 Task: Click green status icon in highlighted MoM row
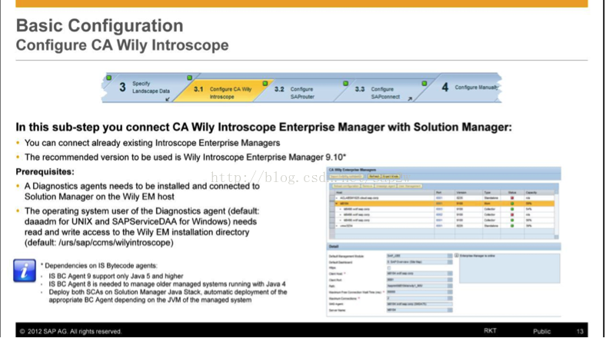tap(512, 204)
